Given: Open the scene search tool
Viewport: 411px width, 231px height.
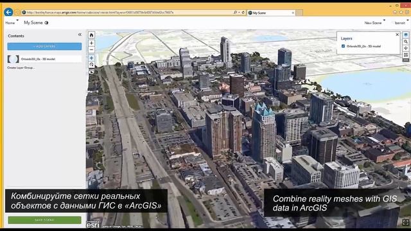Looking at the screenshot, I should [x=406, y=42].
